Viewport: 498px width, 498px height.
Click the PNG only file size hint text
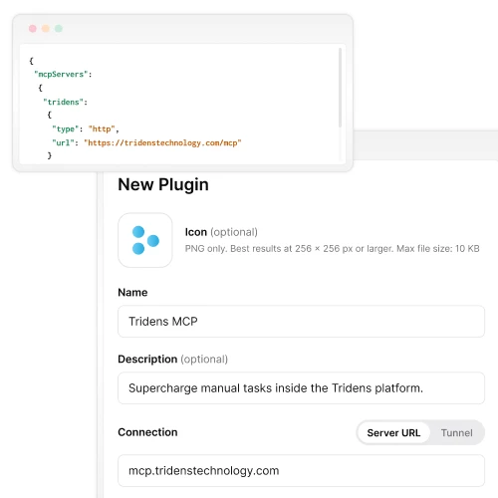pos(332,249)
